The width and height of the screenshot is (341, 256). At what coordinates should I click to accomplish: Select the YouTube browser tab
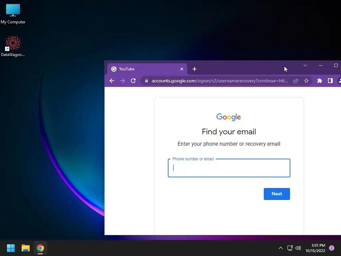(x=147, y=69)
